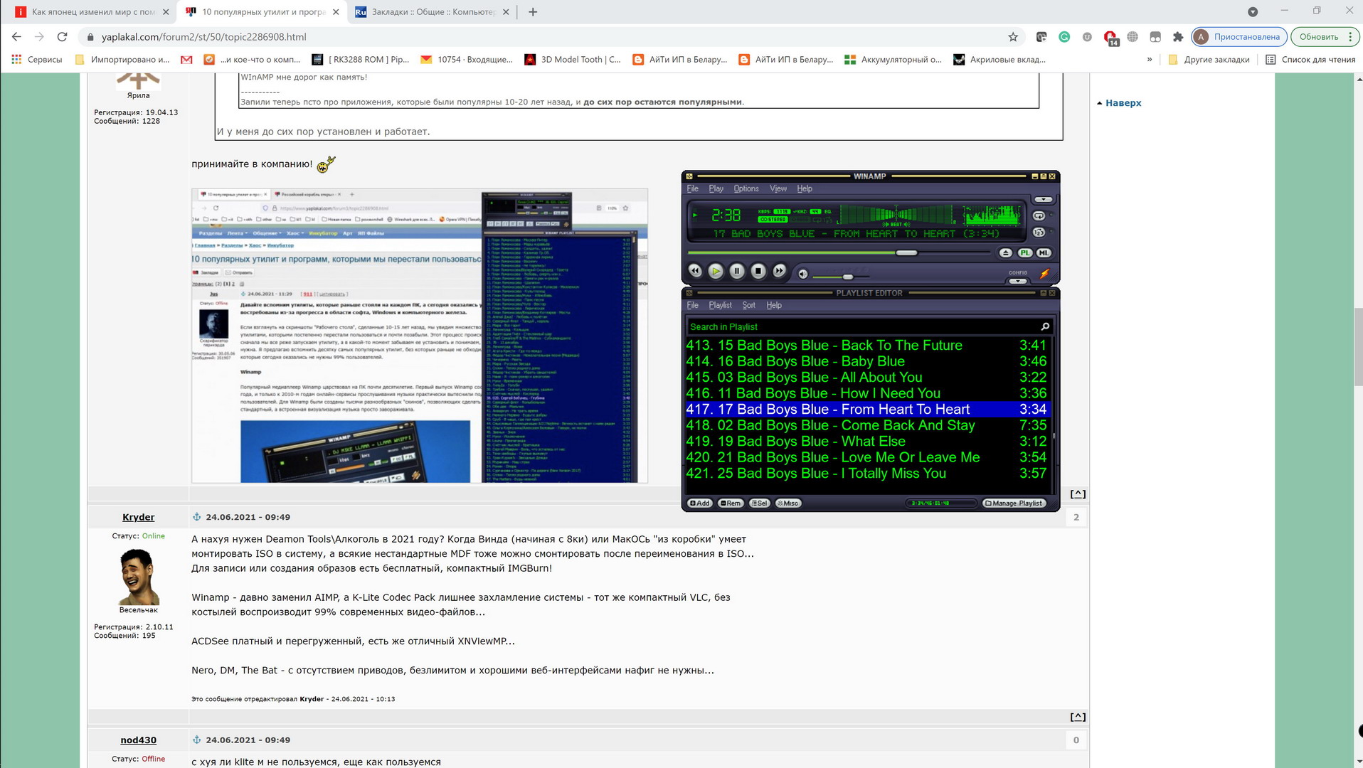Toggle repeat mode in Winamp

tap(1039, 215)
